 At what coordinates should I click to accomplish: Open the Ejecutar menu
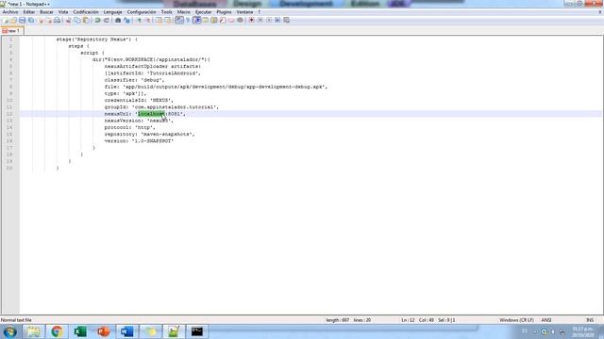[204, 12]
